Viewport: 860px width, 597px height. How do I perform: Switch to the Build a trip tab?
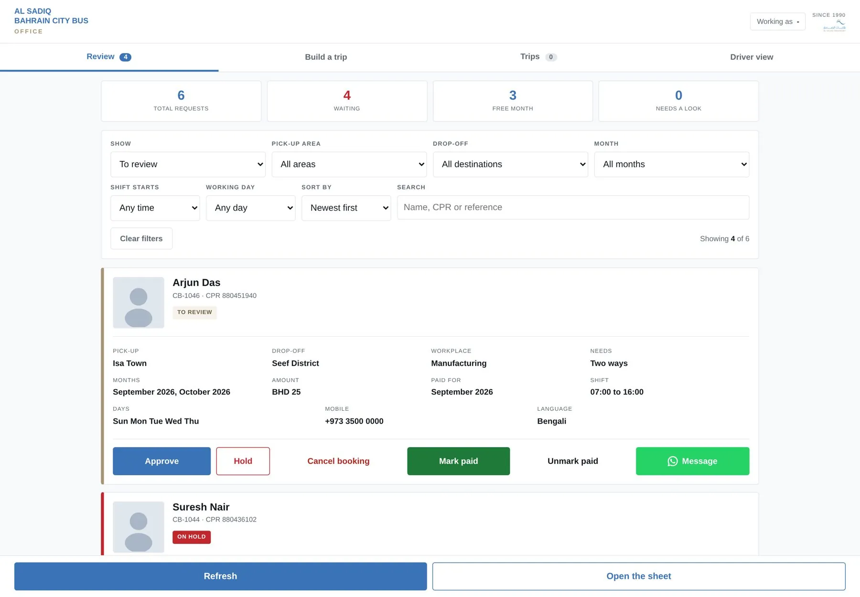coord(326,57)
